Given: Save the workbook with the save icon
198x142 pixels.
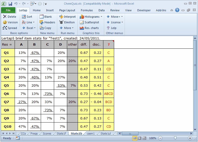Looking at the screenshot, I should pos(10,4).
